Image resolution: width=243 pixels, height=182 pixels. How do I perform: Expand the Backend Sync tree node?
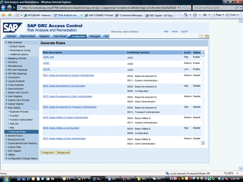(x=6, y=135)
